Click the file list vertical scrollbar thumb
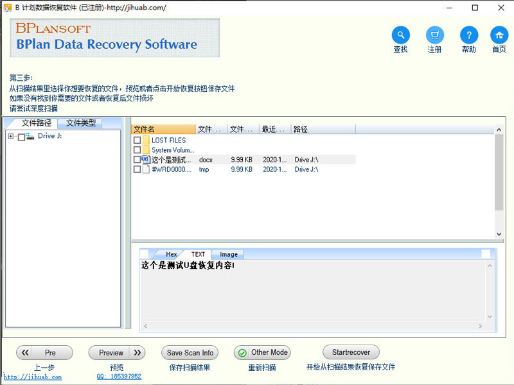The height and width of the screenshot is (385, 514). [x=499, y=172]
